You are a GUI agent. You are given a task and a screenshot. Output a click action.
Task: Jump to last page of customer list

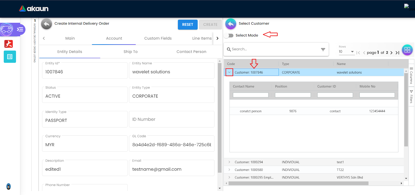click(x=397, y=53)
